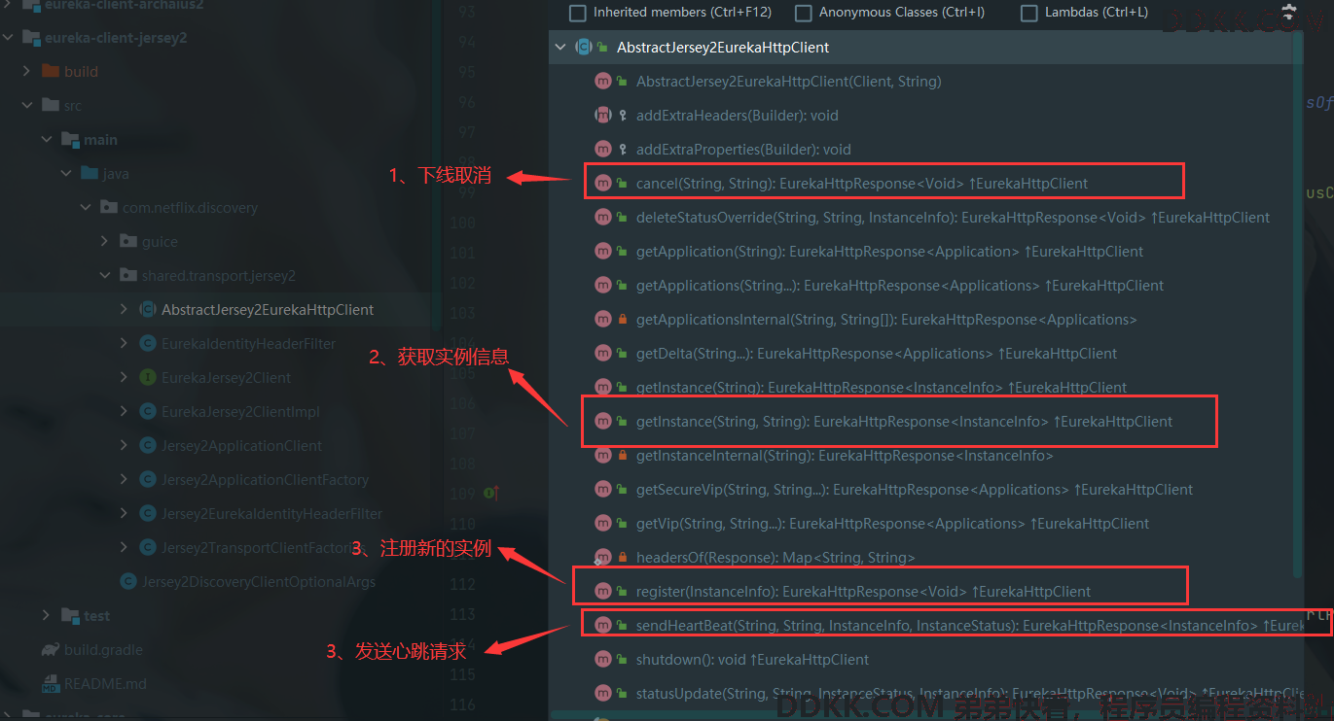The height and width of the screenshot is (721, 1334).
Task: Click the method icon of headersOf(Response)
Action: coord(602,558)
